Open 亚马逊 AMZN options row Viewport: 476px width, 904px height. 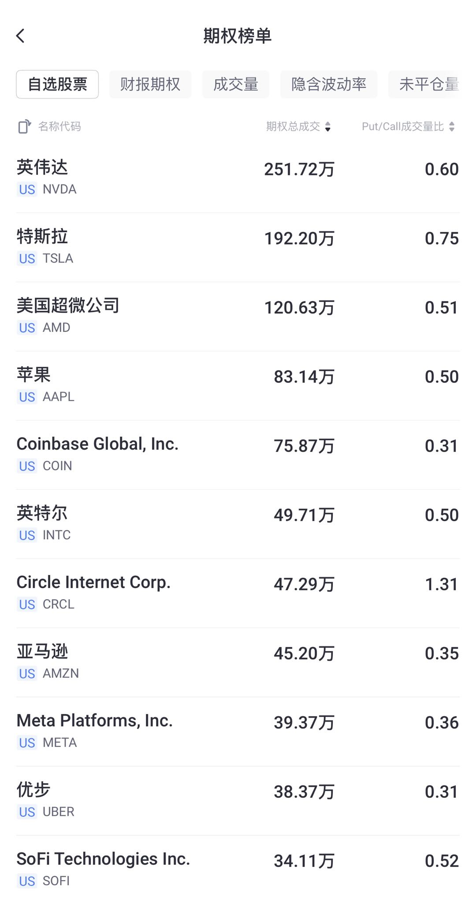(x=238, y=662)
